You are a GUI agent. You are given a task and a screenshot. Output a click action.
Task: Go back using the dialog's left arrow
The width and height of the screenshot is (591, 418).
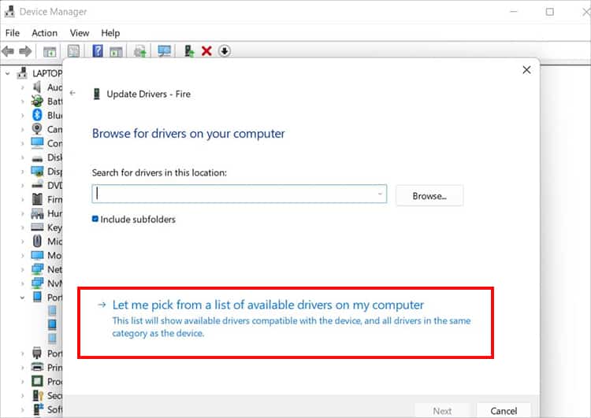pyautogui.click(x=72, y=93)
